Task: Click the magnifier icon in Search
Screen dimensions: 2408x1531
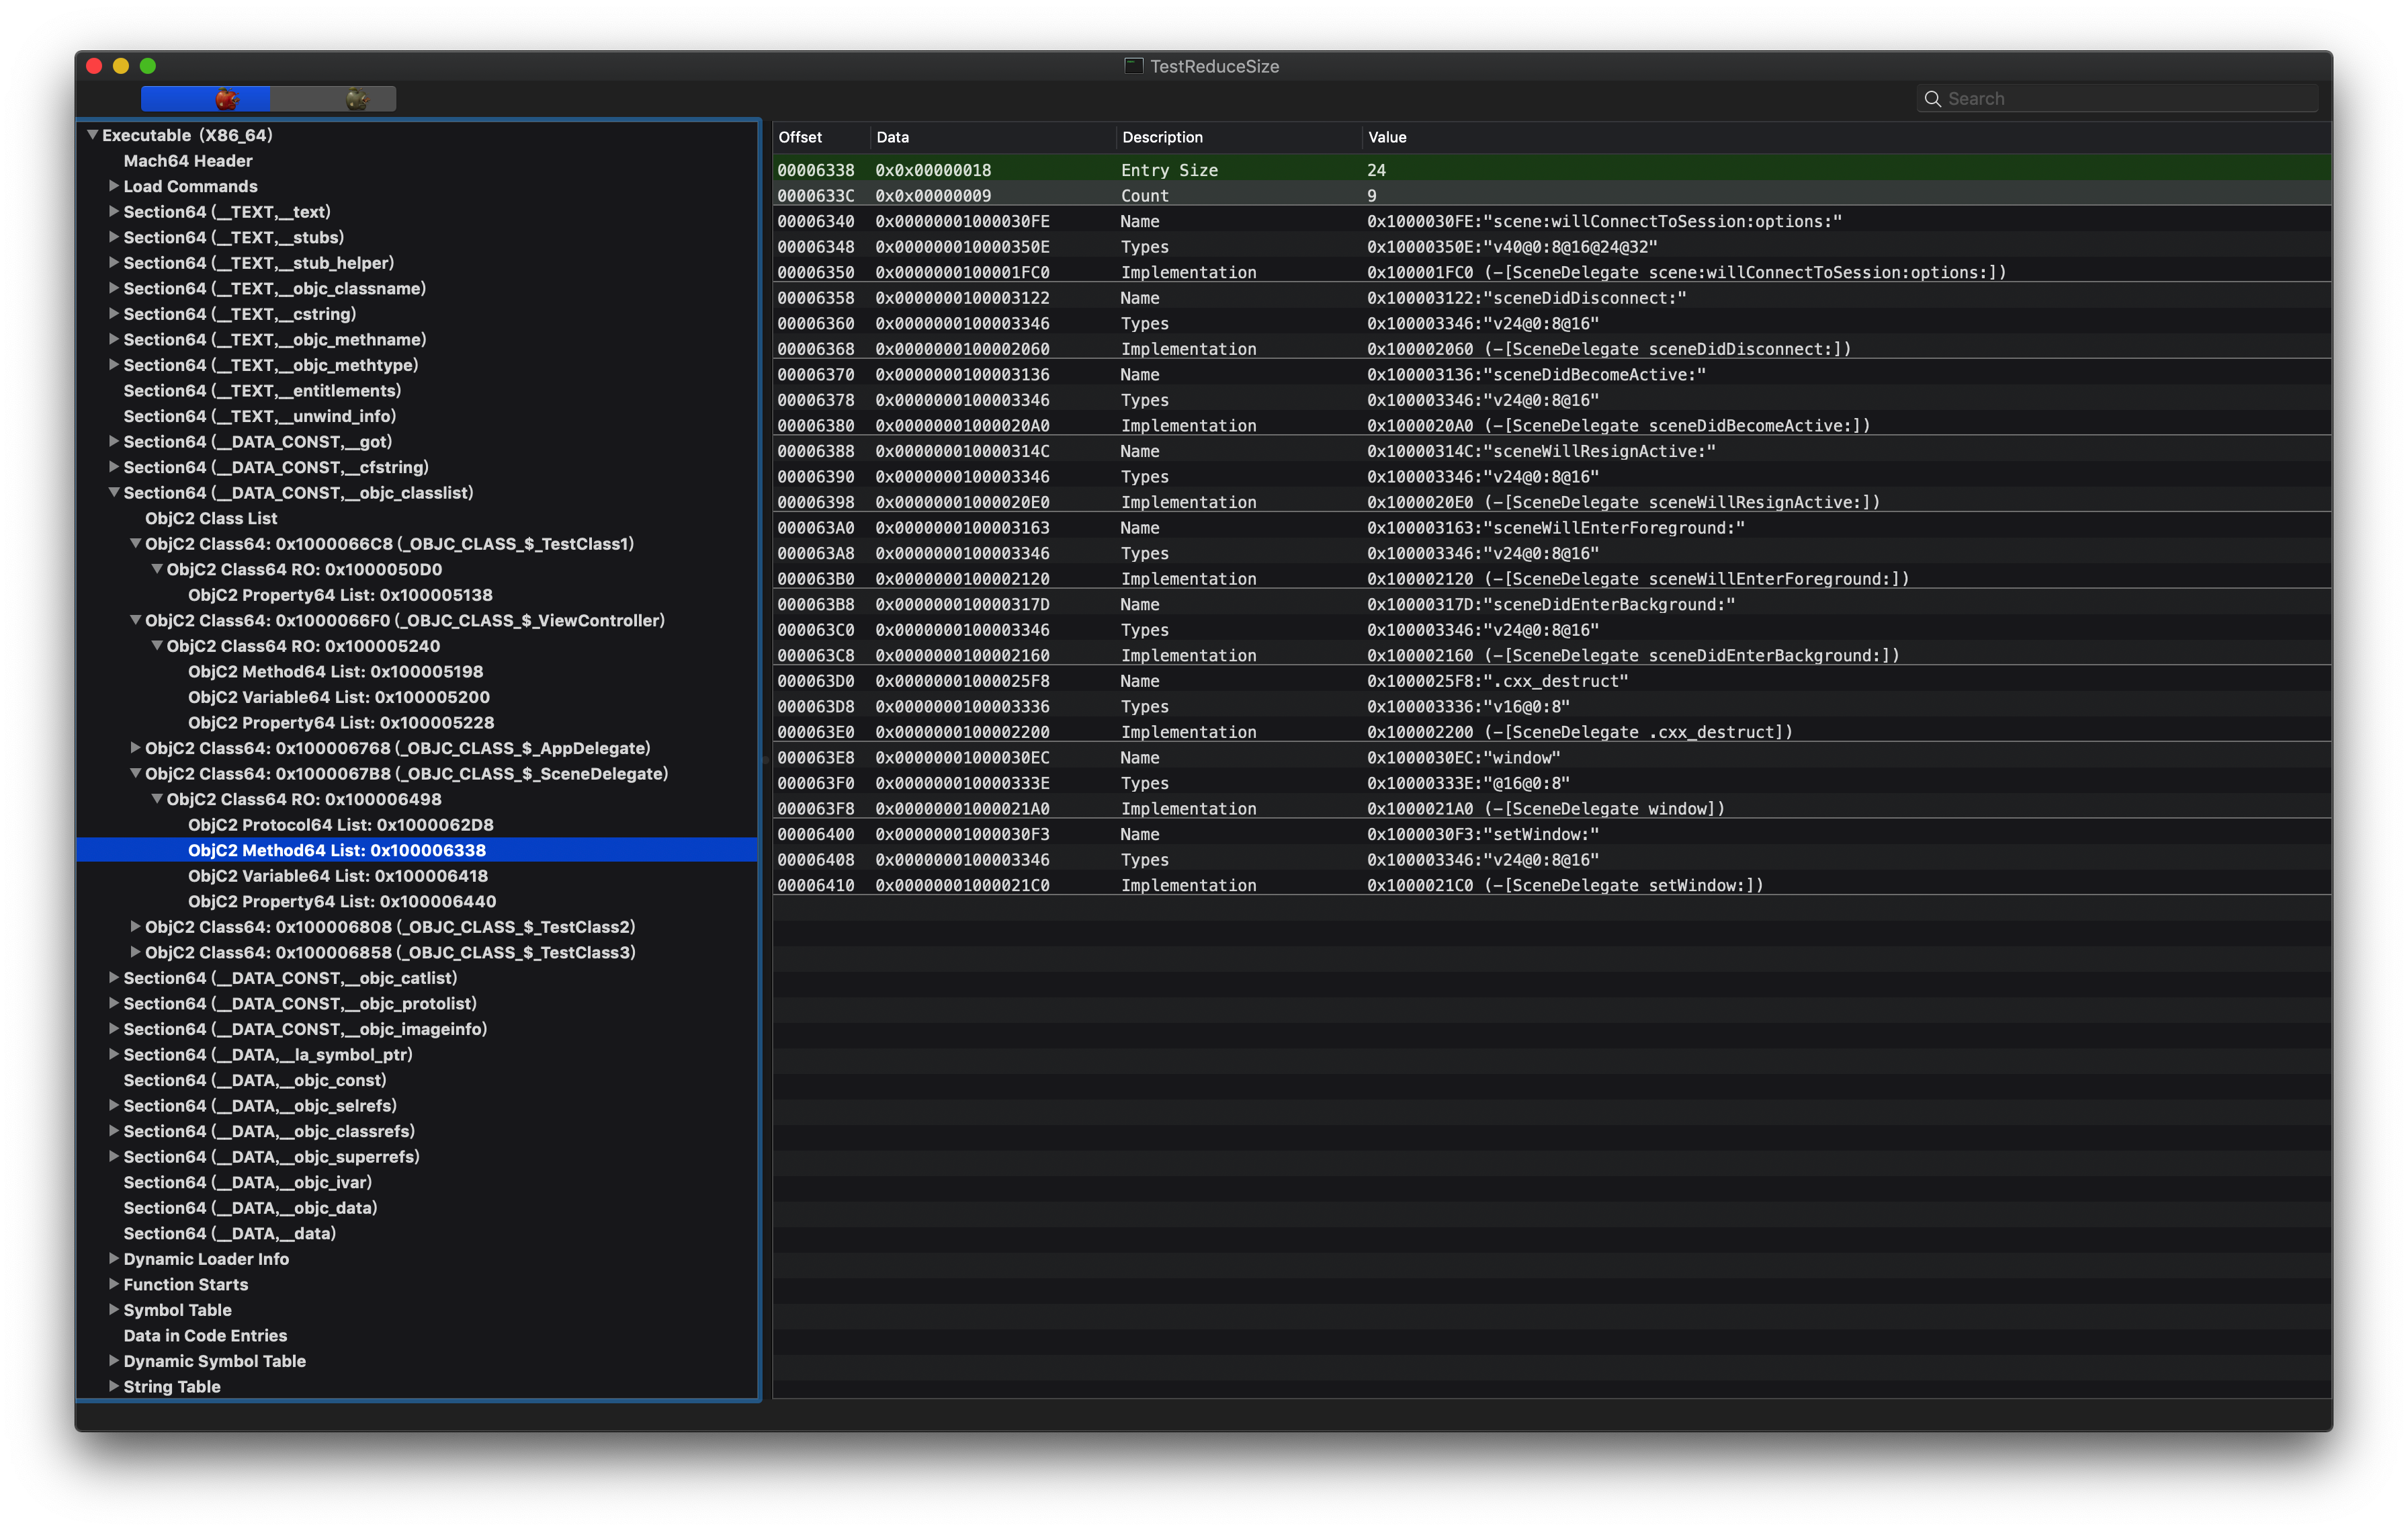Action: pyautogui.click(x=1932, y=98)
